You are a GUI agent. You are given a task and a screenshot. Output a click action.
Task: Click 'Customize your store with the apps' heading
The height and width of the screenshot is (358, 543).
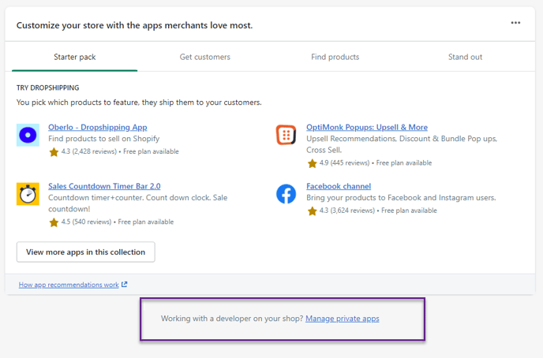(x=134, y=25)
